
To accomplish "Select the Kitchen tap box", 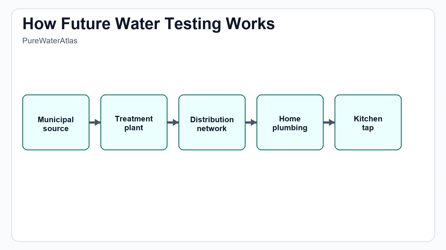I will (x=368, y=139).
